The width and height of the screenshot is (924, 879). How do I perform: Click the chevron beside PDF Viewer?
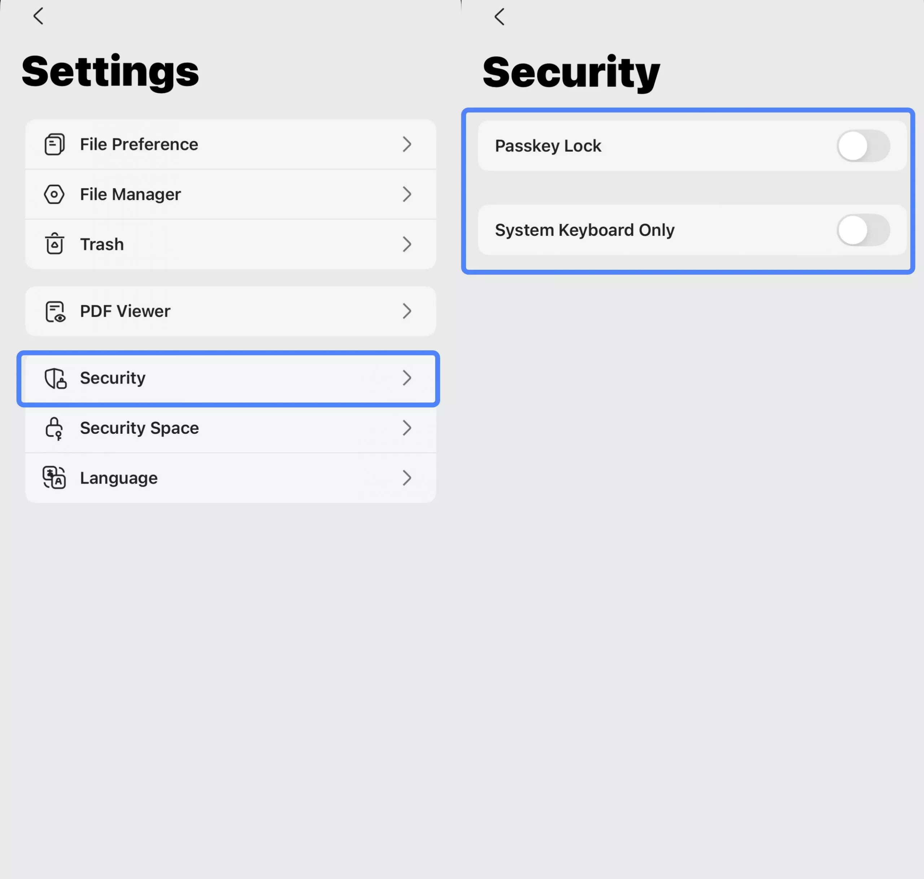(x=406, y=311)
